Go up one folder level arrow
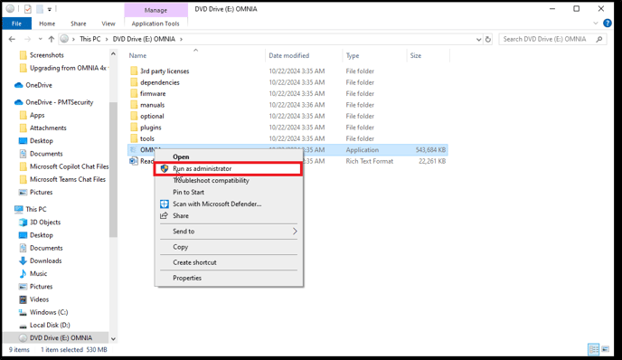Viewport: 622px width, 360px height. tap(52, 39)
